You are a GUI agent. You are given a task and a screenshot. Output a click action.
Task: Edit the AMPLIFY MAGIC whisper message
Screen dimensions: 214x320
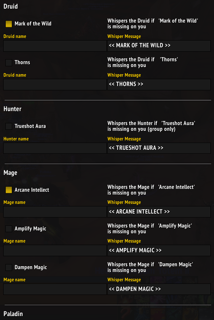point(159,250)
